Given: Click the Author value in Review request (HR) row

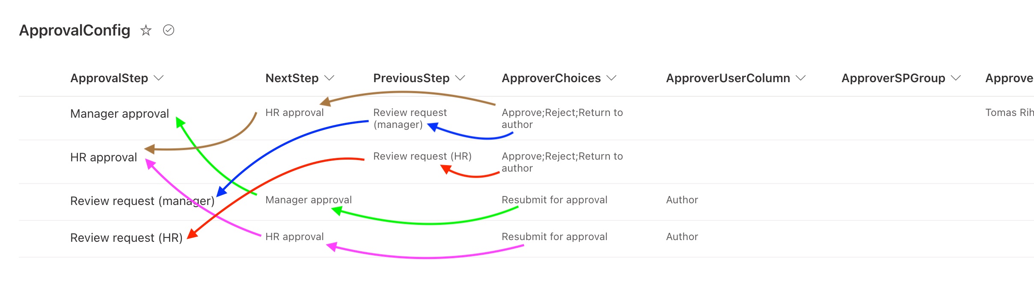Looking at the screenshot, I should (681, 237).
